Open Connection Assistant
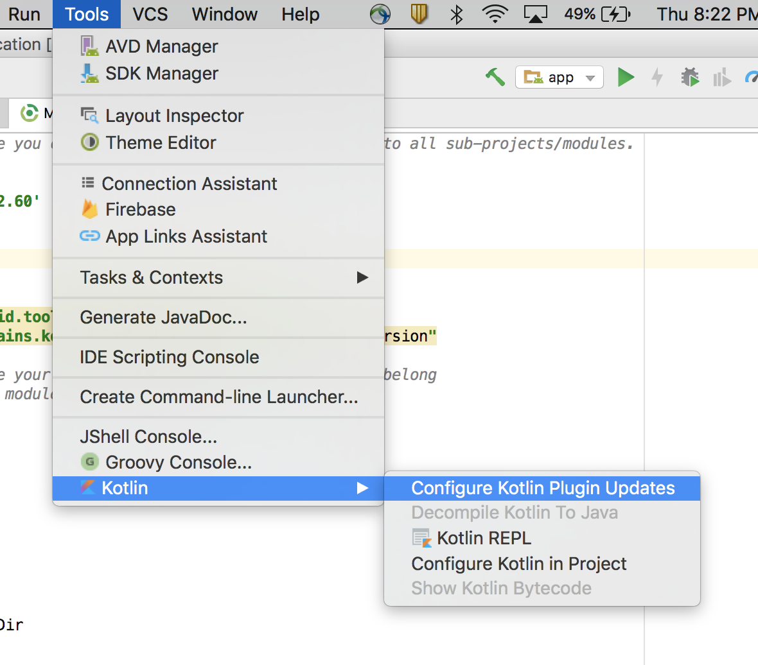 218,184
